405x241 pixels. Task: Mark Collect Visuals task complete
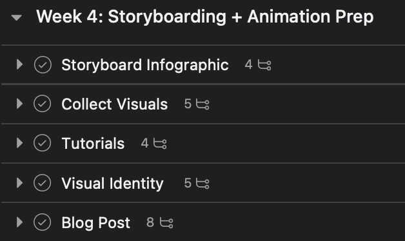[x=43, y=104]
